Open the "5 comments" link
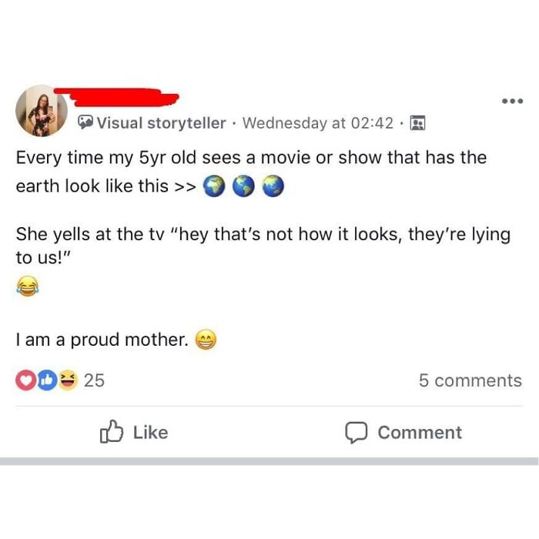Image resolution: width=539 pixels, height=539 pixels. [x=470, y=380]
